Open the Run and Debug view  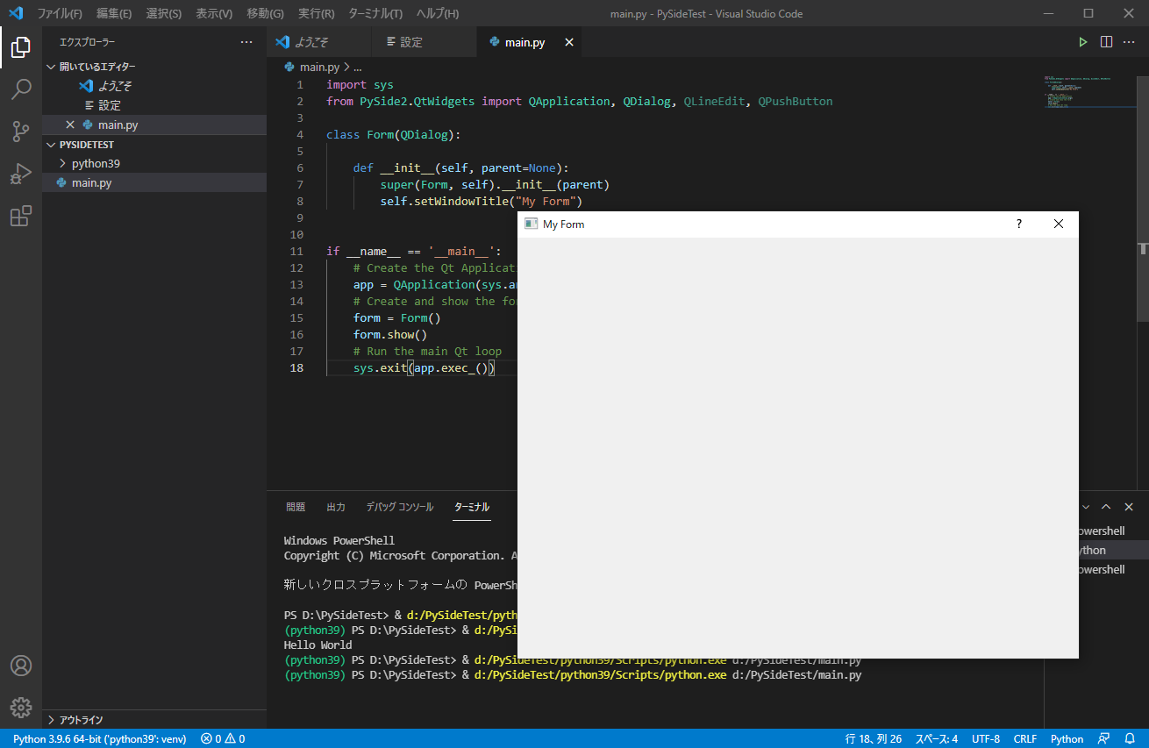(21, 174)
